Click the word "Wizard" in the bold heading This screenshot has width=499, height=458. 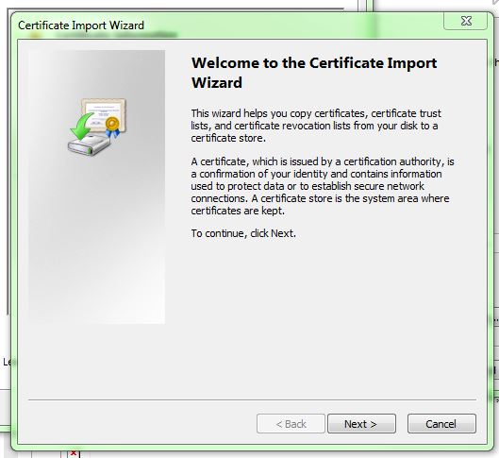tap(217, 82)
